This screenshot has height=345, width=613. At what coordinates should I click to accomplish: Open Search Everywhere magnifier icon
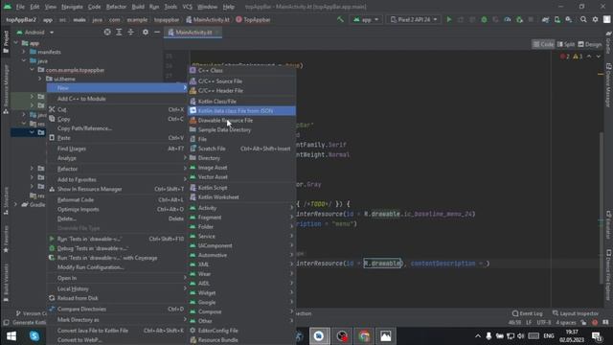(583, 19)
